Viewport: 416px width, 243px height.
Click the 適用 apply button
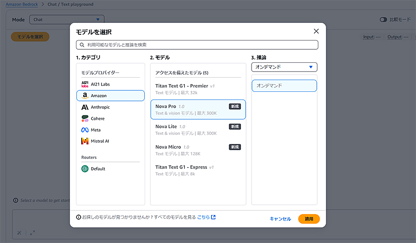click(x=309, y=219)
